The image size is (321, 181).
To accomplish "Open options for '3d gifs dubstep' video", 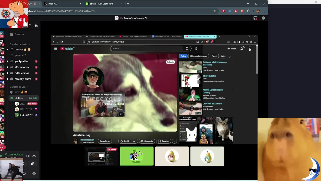I will [232, 76].
